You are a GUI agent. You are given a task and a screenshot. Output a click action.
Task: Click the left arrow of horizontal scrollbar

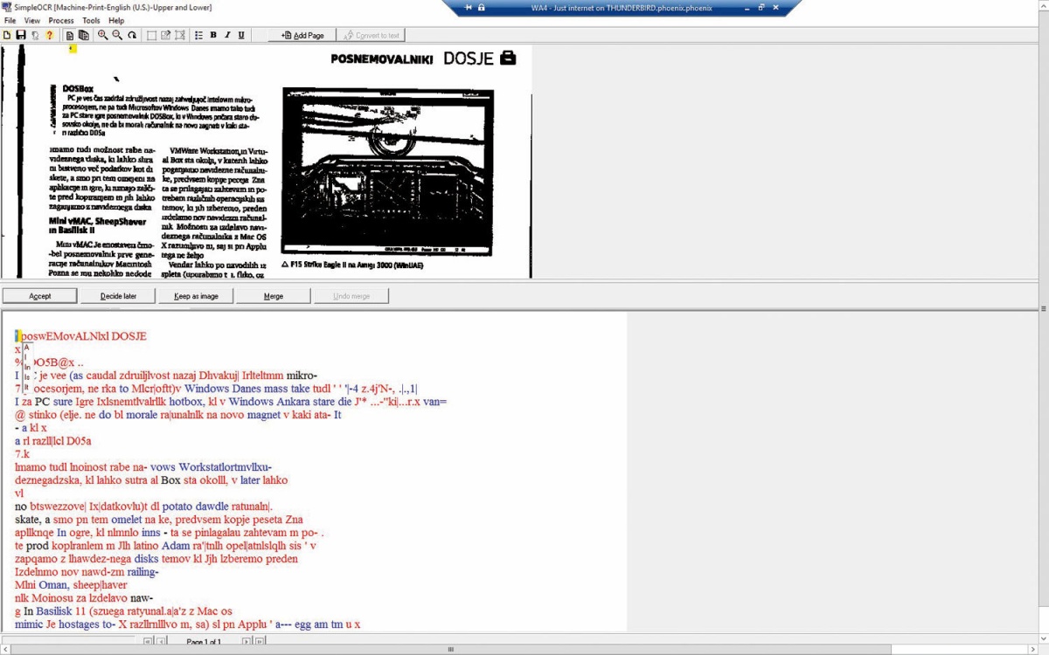click(x=4, y=650)
